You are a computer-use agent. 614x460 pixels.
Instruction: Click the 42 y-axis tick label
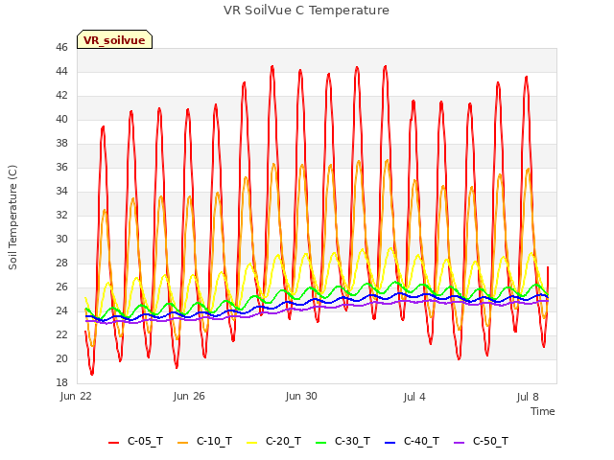tap(61, 96)
